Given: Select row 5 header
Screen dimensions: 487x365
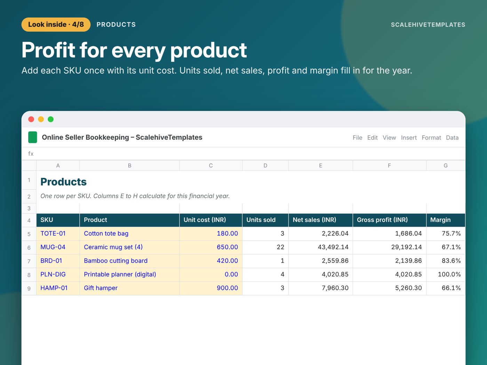Looking at the screenshot, I should tap(29, 234).
